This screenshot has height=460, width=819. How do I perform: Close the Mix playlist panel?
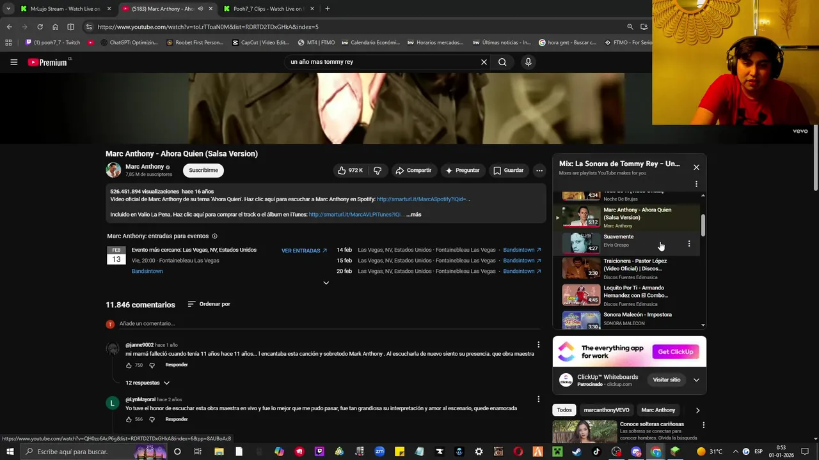coord(696,167)
